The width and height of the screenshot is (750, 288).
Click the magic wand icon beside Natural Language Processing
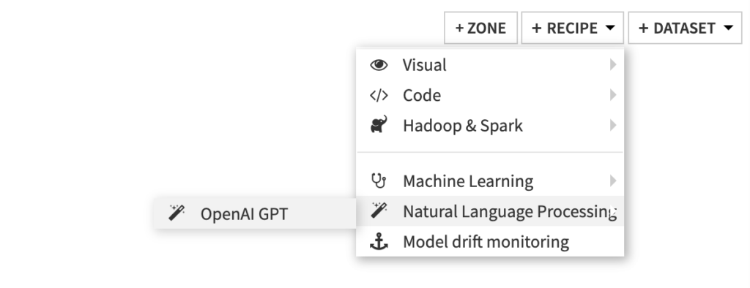379,210
